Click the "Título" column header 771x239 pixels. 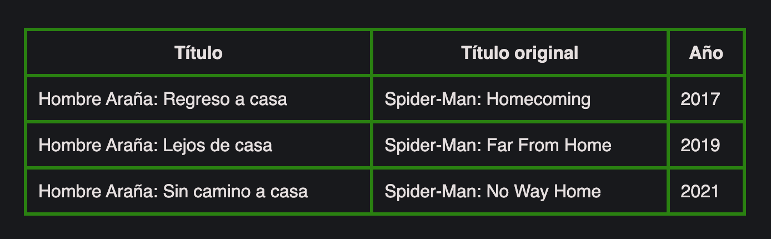(x=198, y=53)
